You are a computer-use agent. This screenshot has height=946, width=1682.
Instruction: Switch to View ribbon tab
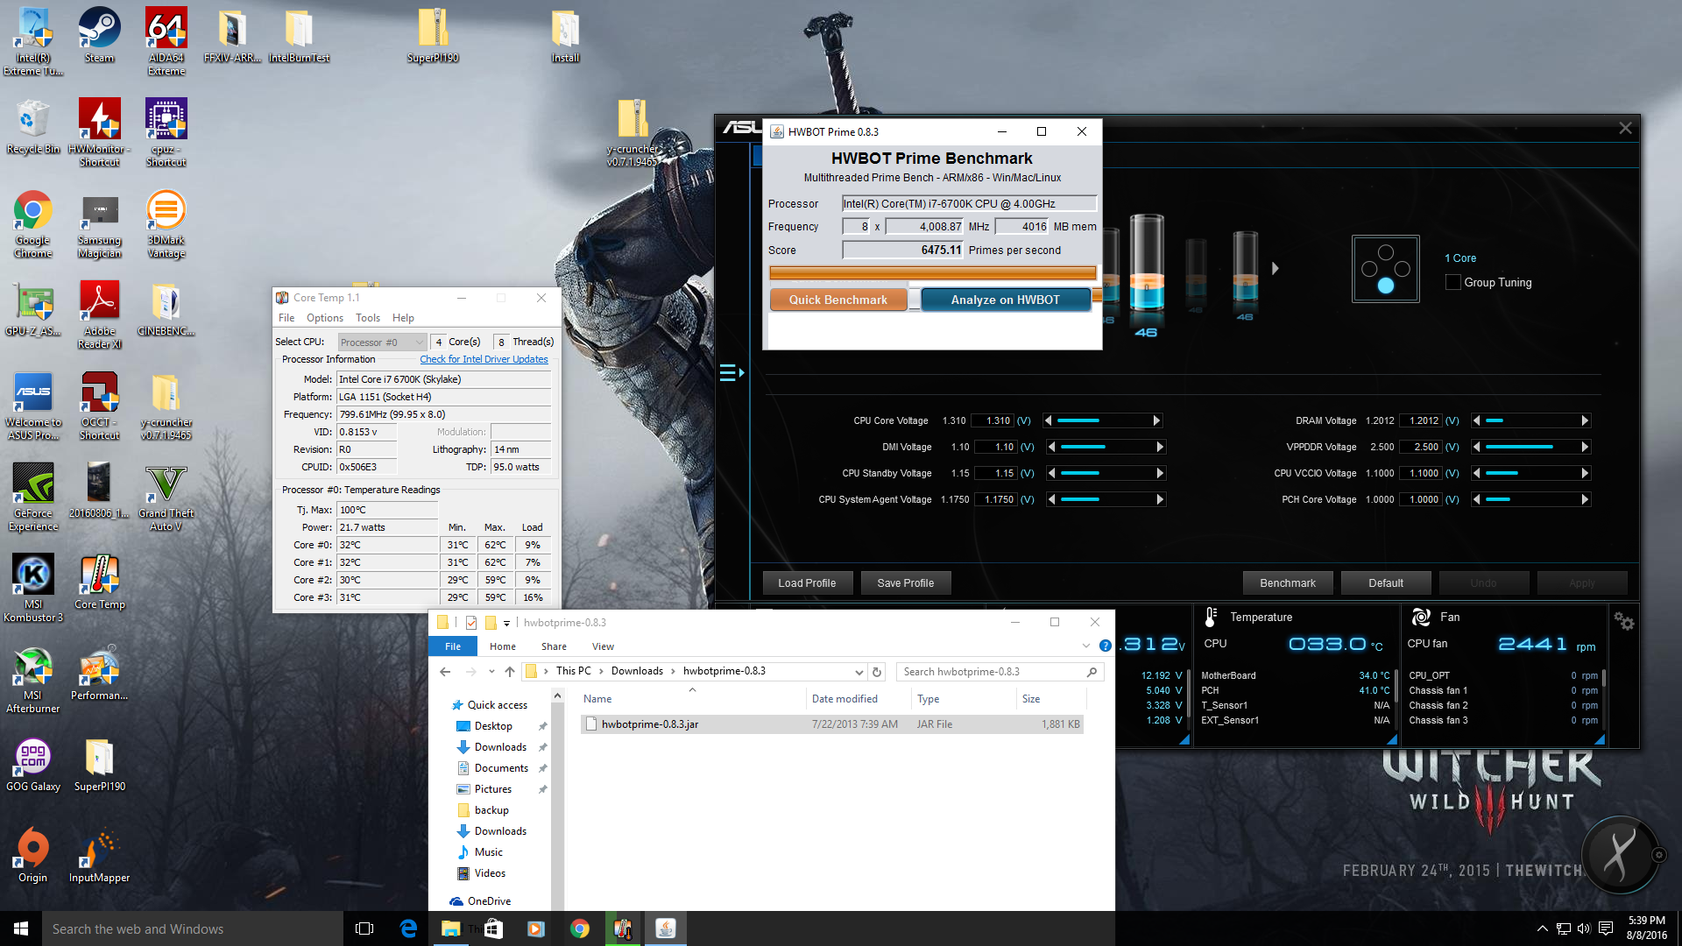point(603,646)
